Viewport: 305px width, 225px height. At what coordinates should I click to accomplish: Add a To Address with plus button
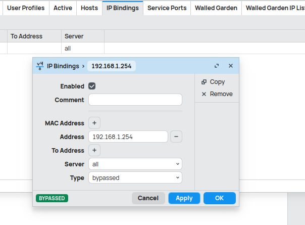click(x=94, y=150)
